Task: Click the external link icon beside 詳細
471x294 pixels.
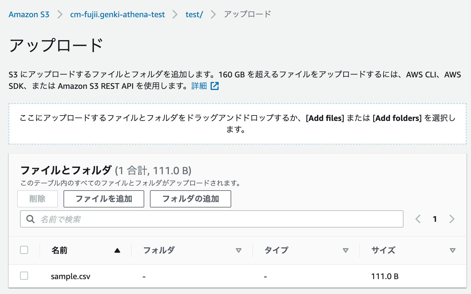Action: click(x=215, y=86)
